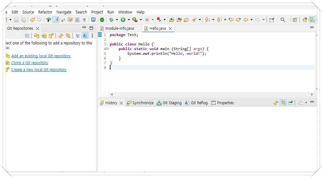Switch to the Java perspective icon
The height and width of the screenshot is (178, 323).
[305, 20]
